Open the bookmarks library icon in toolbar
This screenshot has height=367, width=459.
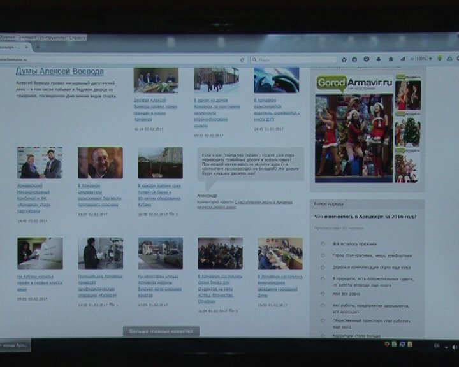point(354,60)
